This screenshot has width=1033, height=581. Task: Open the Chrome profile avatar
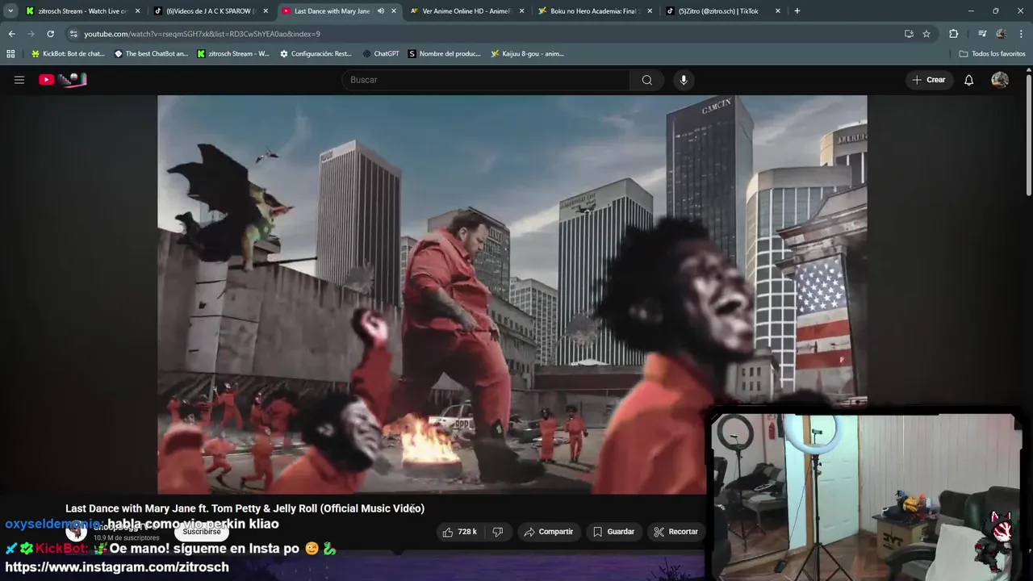(1002, 34)
